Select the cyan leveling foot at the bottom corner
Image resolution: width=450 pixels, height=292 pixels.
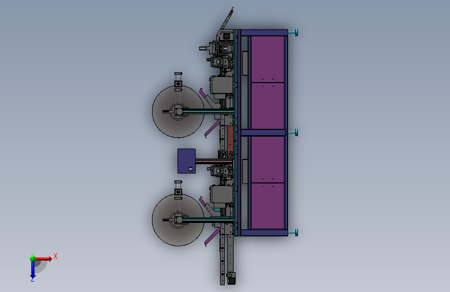click(293, 233)
